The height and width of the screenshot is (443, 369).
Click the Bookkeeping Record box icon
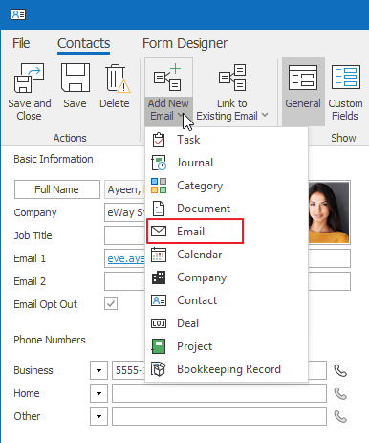tap(159, 369)
